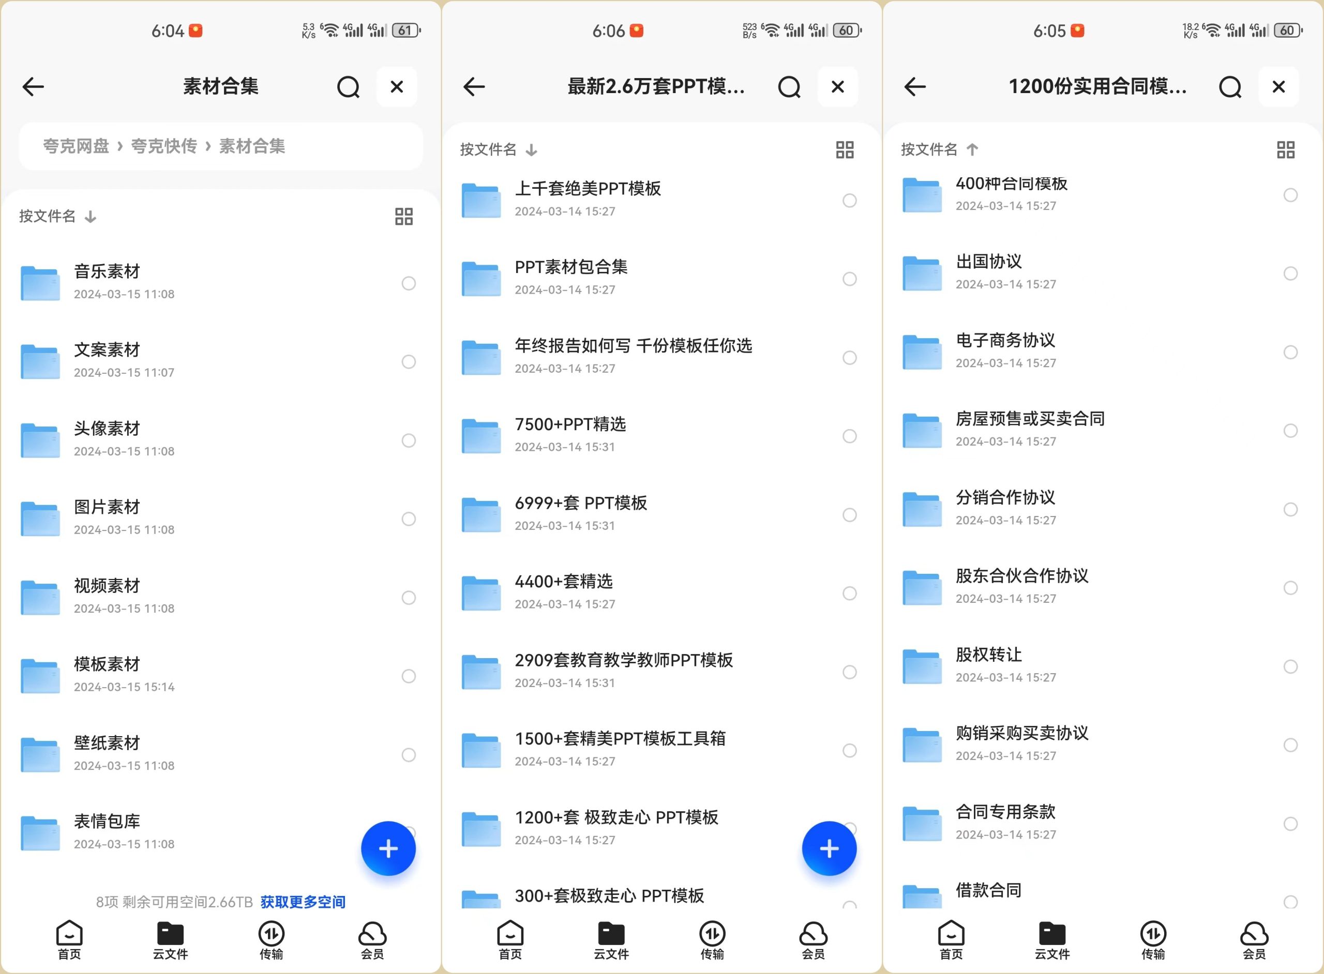Select 分销合作协议 radio circle
This screenshot has width=1324, height=974.
[1290, 509]
